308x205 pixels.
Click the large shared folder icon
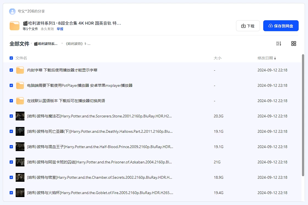(x=15, y=26)
